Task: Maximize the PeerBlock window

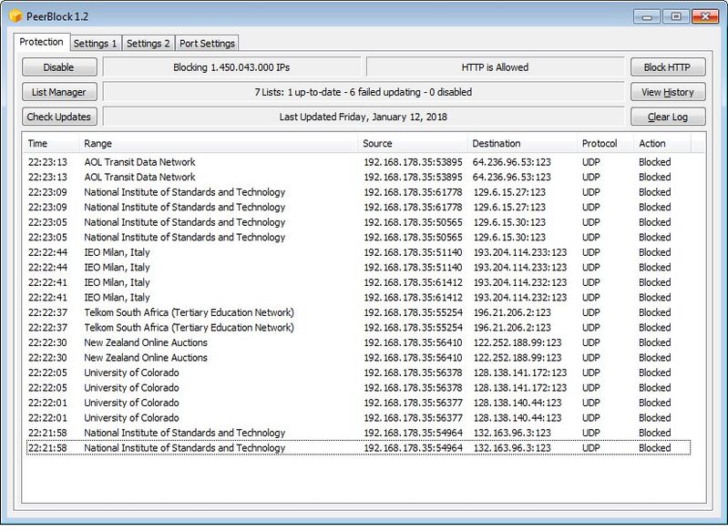Action: coord(675,15)
